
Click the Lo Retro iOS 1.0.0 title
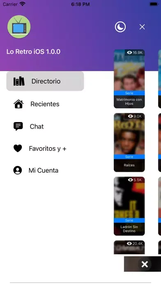pos(34,52)
